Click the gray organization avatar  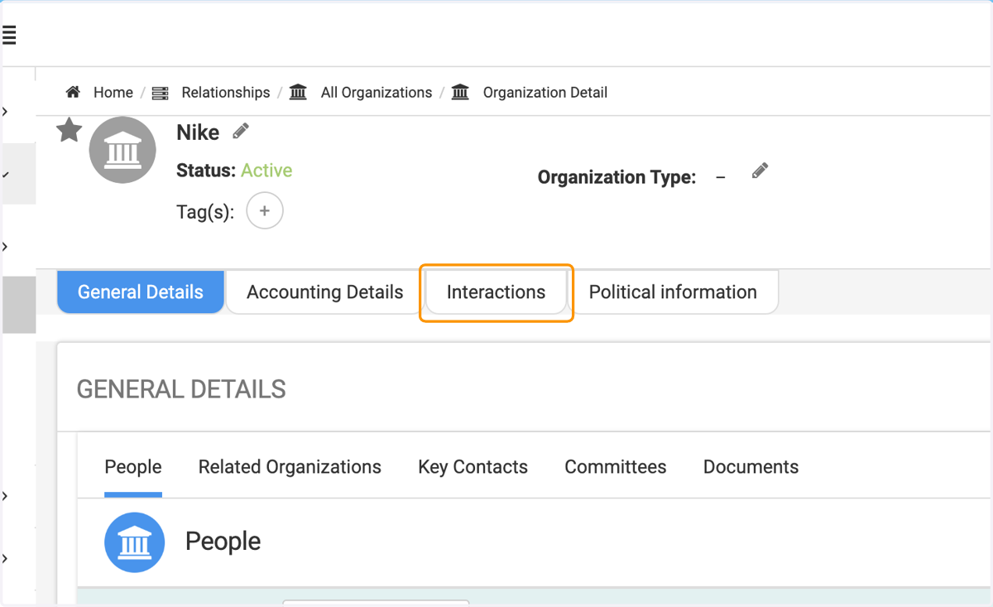pyautogui.click(x=122, y=150)
